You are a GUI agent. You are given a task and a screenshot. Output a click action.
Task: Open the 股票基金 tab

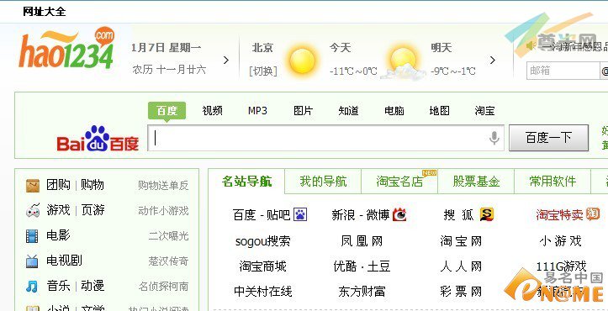pos(476,181)
